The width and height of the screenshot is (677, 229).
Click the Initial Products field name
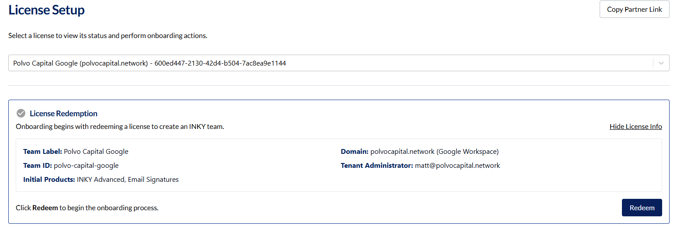[x=49, y=180]
